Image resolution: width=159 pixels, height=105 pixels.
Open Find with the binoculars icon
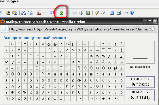coord(24,13)
